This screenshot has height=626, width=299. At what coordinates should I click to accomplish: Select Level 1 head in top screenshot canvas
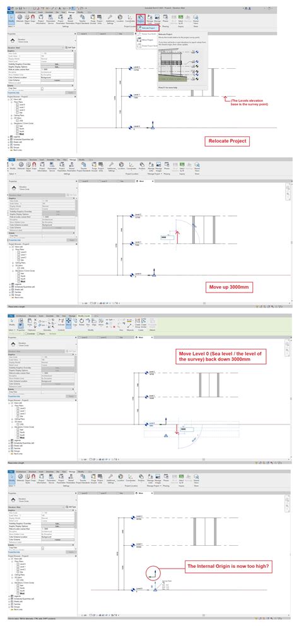(132, 96)
